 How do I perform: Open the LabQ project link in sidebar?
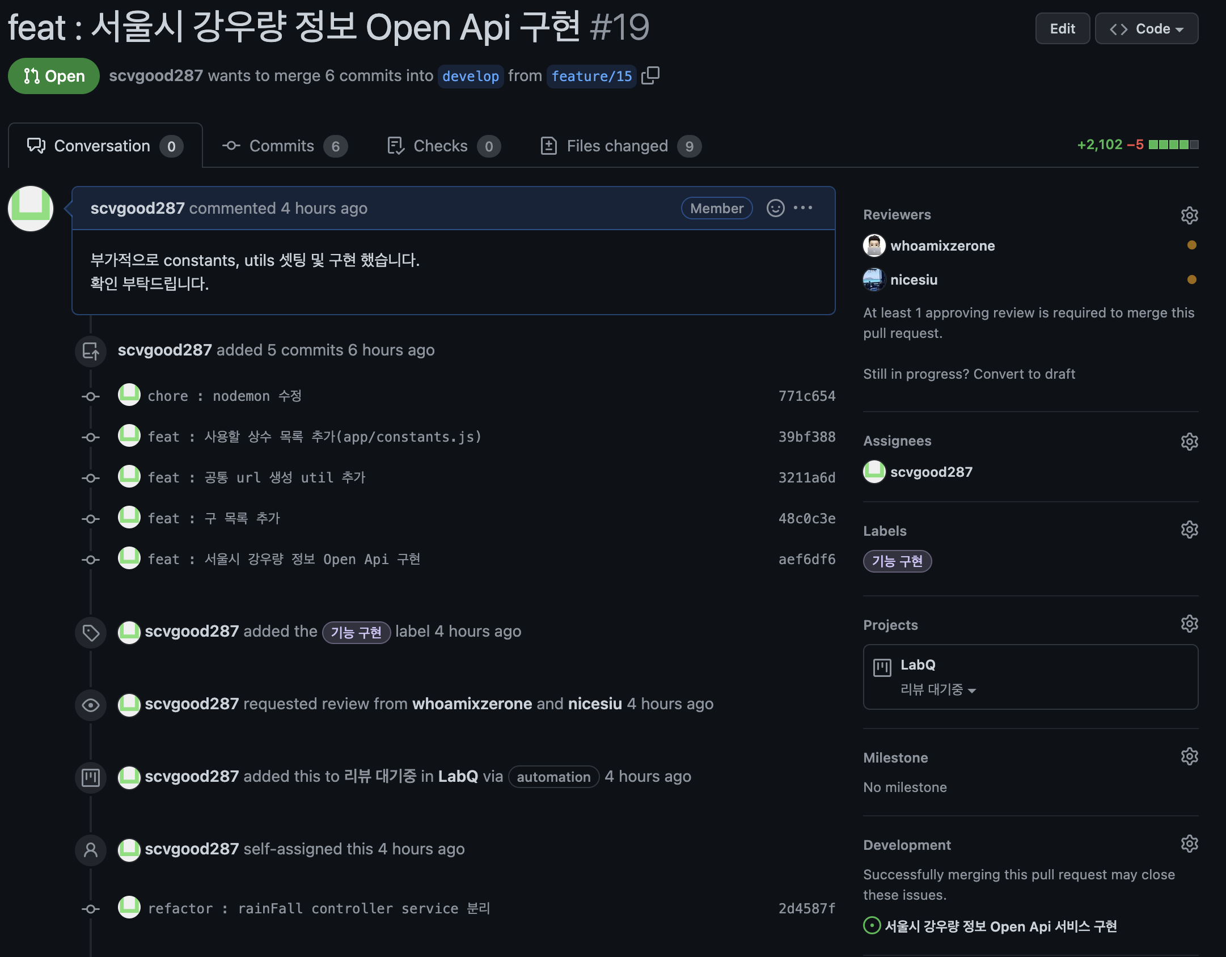click(x=918, y=664)
